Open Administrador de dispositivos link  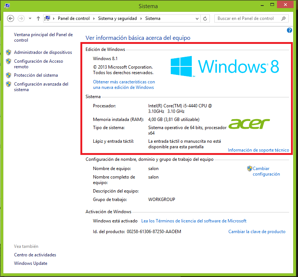tap(43, 52)
